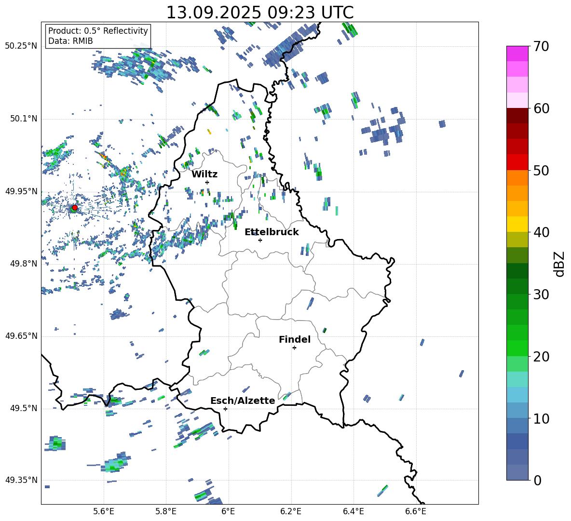The image size is (571, 521).
Task: Click the magenta swatch topping the colorbar
Action: (x=517, y=53)
